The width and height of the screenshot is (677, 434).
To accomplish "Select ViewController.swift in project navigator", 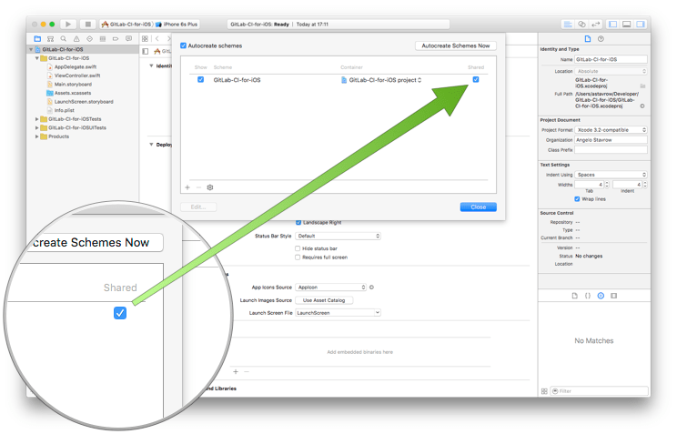I will 76,76.
